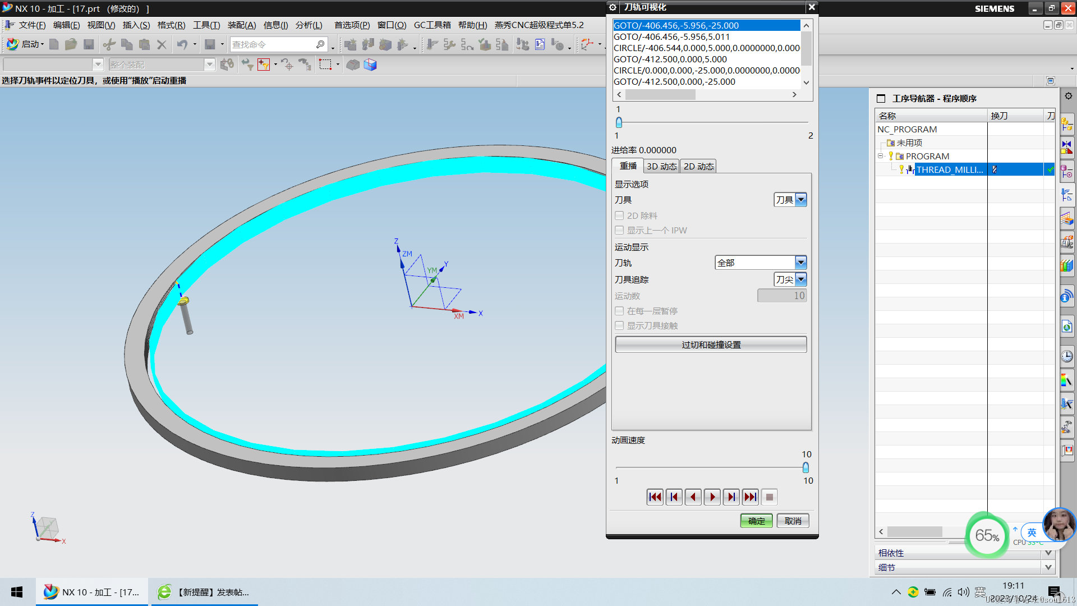Open the 启动 start menu button
The width and height of the screenshot is (1077, 606).
[25, 44]
